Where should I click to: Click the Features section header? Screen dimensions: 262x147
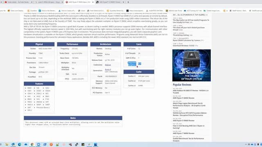click(39, 84)
